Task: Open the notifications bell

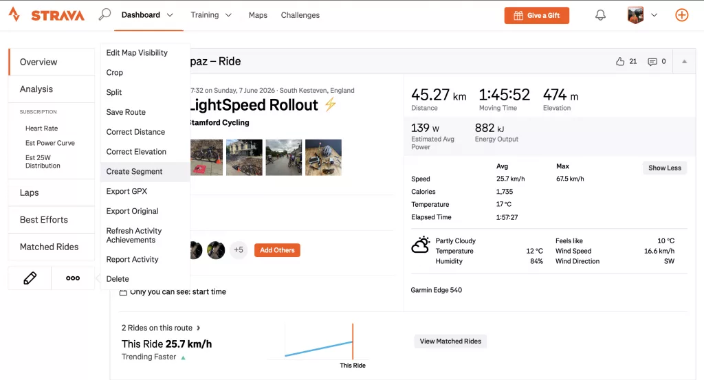Action: (600, 15)
